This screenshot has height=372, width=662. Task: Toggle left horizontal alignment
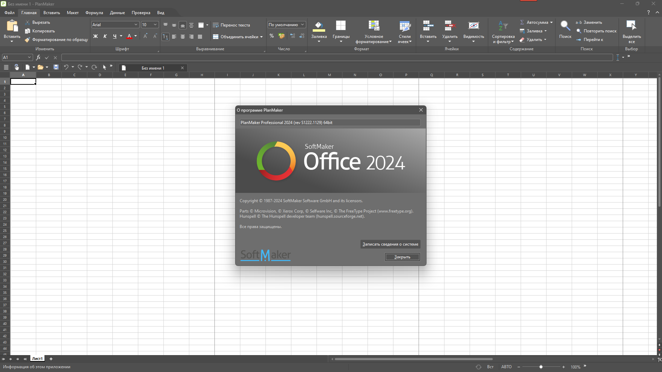(x=174, y=37)
